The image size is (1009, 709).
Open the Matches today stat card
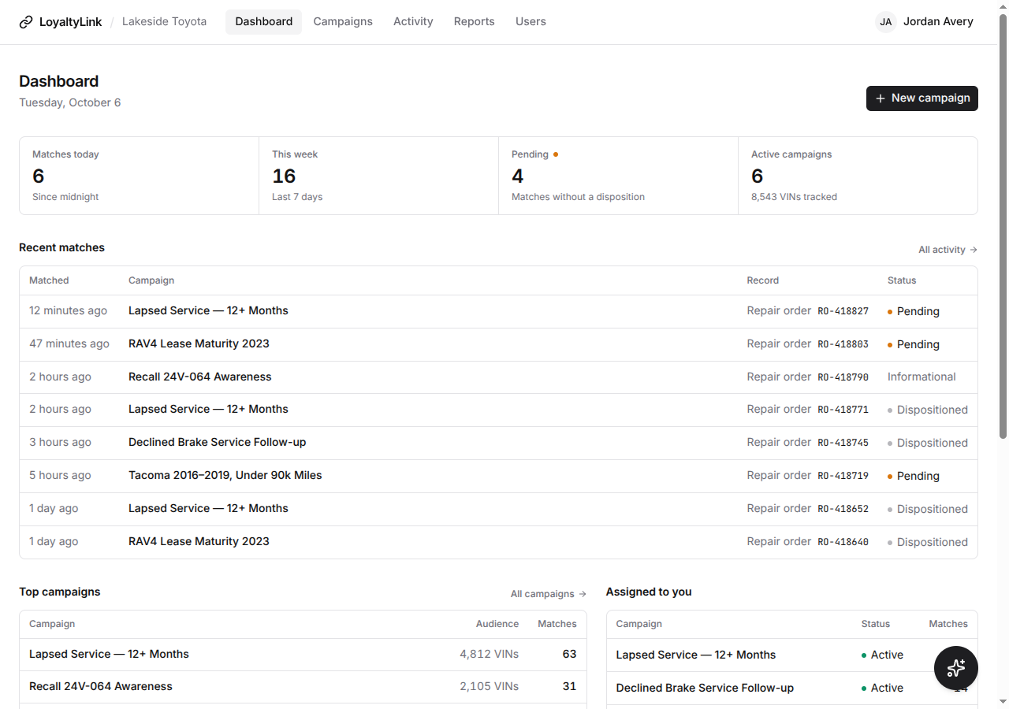pos(140,176)
